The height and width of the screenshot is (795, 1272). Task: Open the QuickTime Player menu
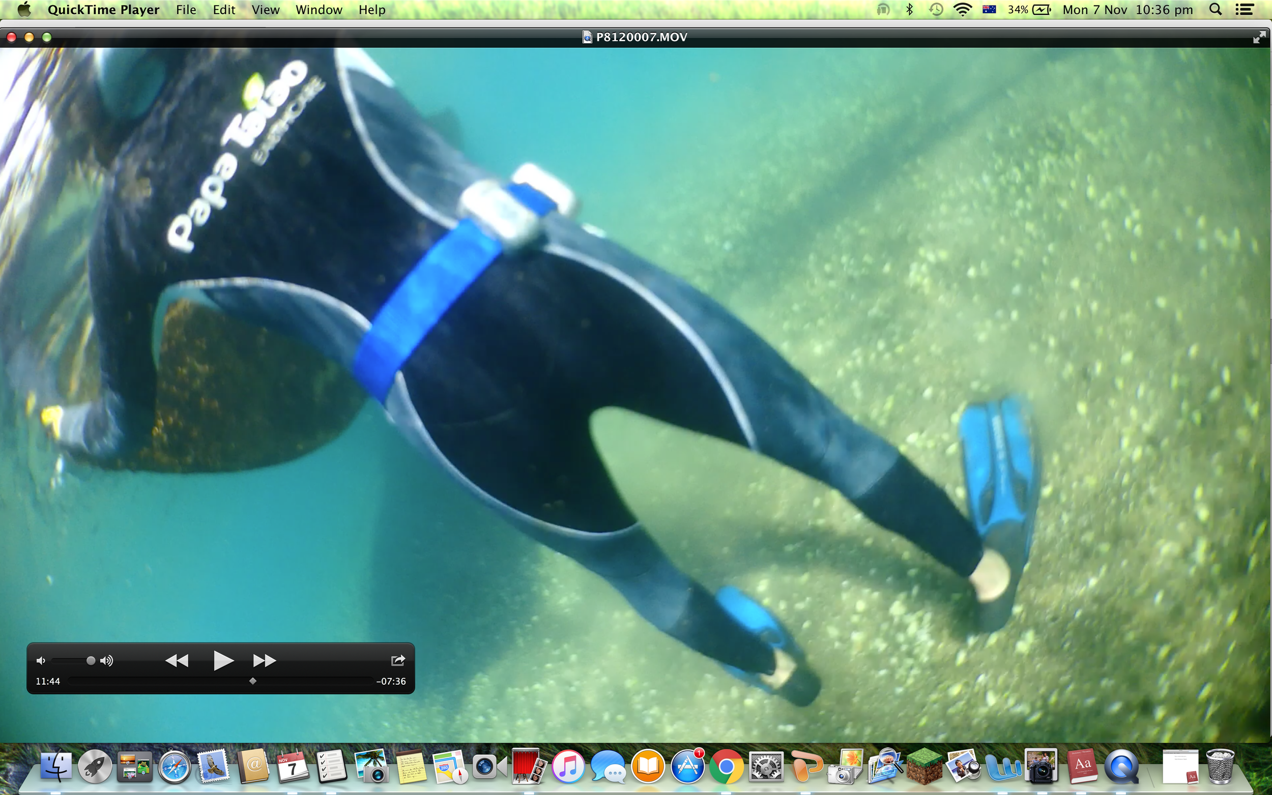pyautogui.click(x=104, y=10)
